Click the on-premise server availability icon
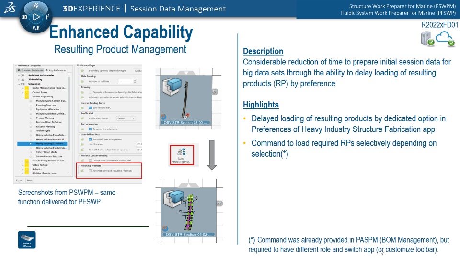 (427, 39)
